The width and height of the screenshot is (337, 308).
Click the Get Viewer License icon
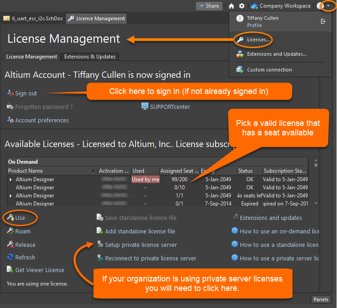(x=10, y=269)
